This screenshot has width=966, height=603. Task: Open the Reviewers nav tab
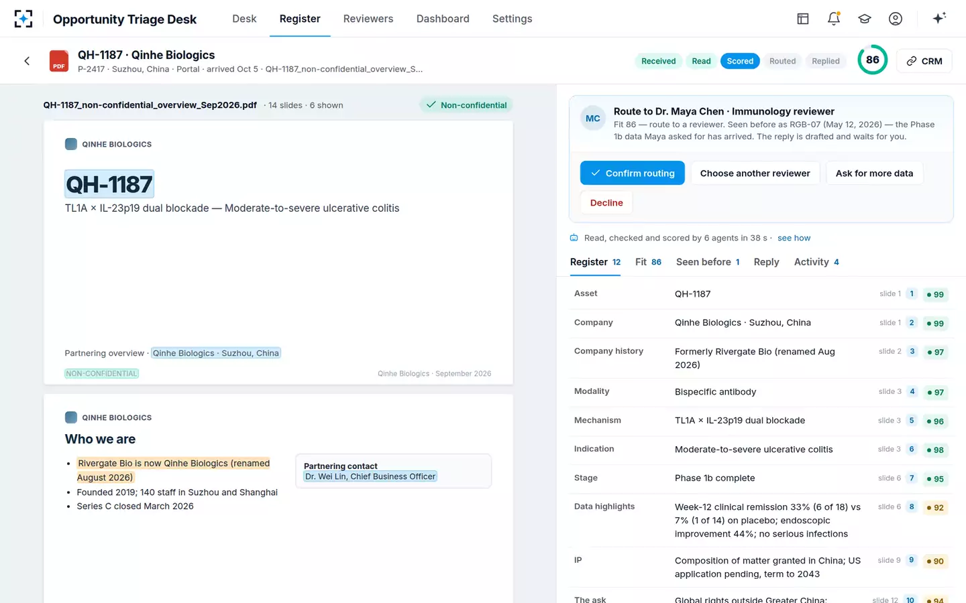point(368,19)
